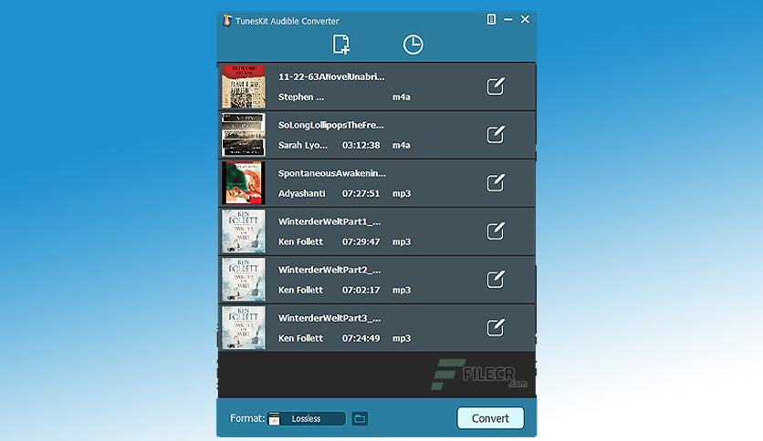Click author text Sarah Lyo...
The height and width of the screenshot is (441, 763).
coord(303,145)
